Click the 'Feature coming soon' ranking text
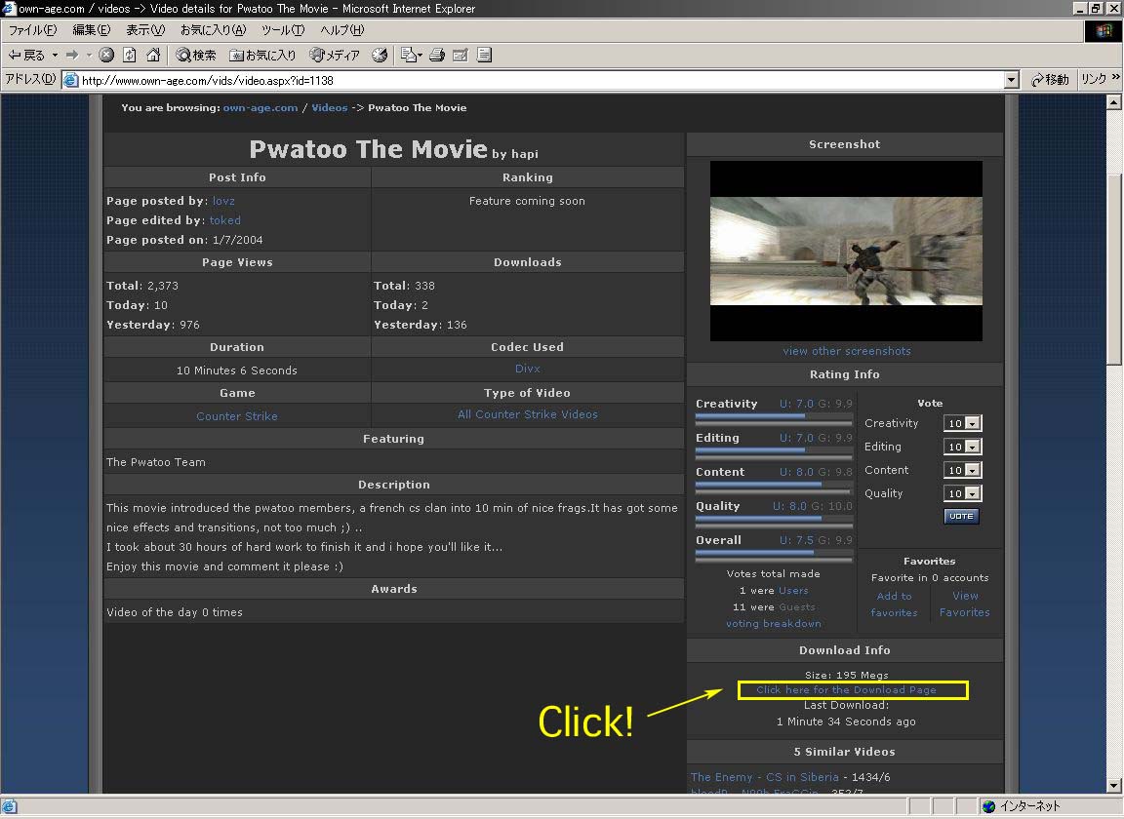 click(x=527, y=201)
